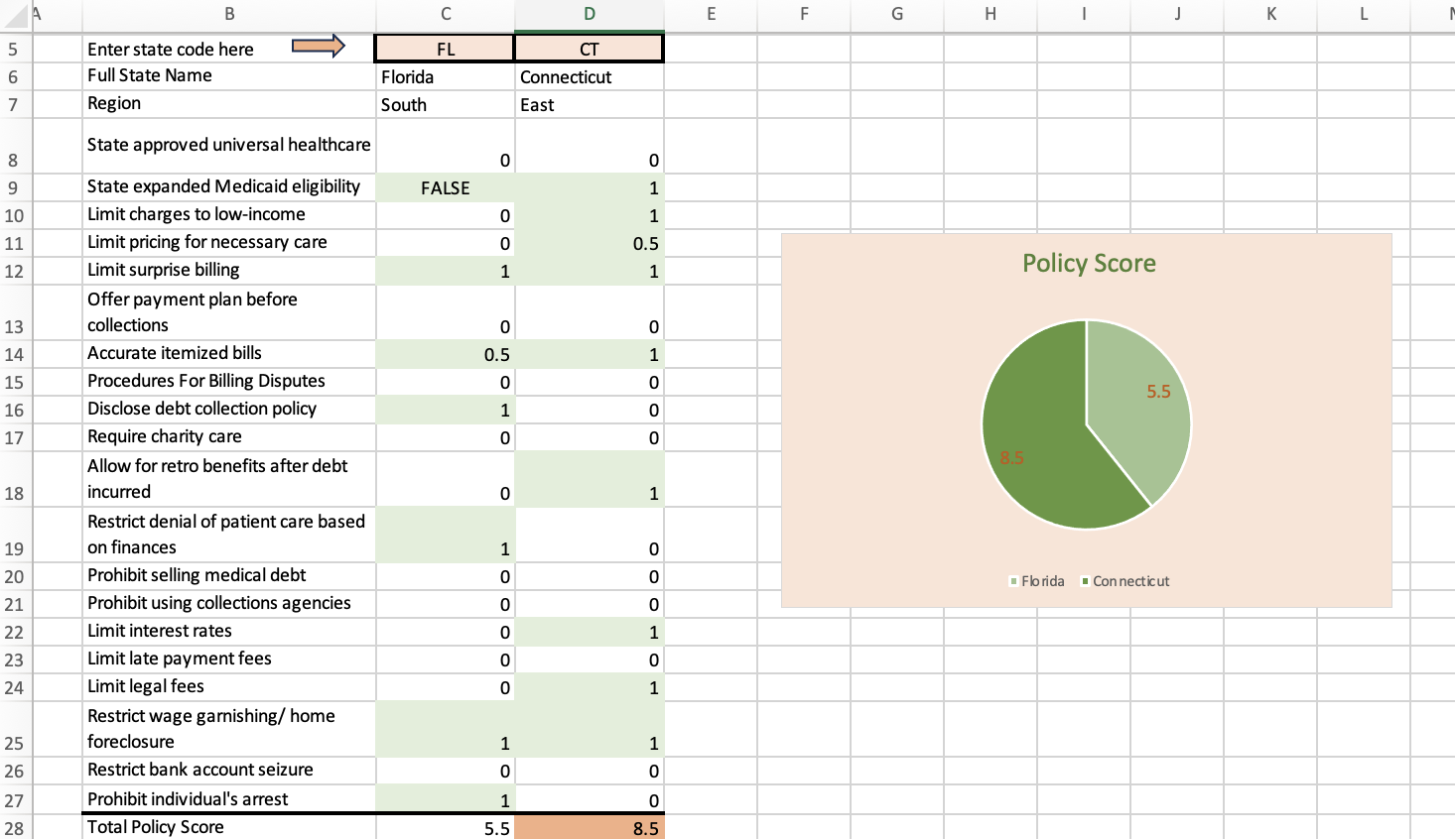Click the 5.5 data label on pie chart
The width and height of the screenshot is (1455, 839).
tap(1158, 392)
